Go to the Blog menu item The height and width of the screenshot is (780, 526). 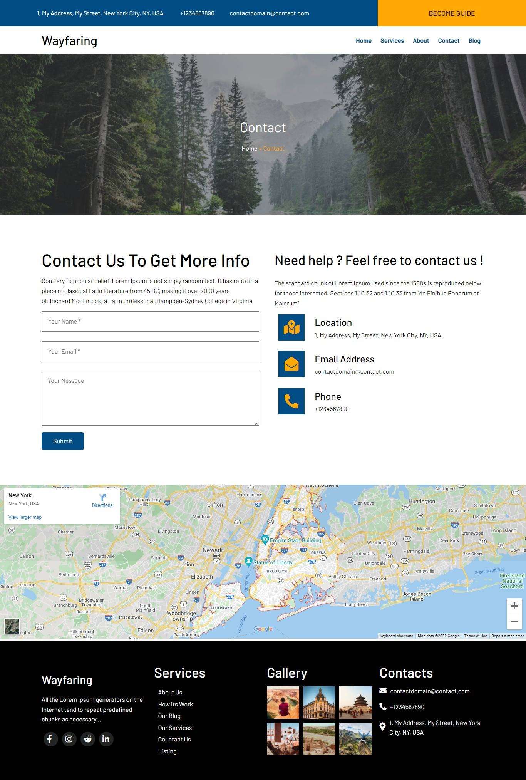point(474,41)
